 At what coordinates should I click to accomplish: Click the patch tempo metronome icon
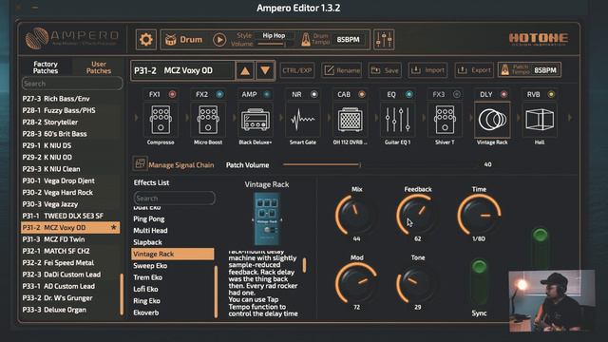click(504, 70)
